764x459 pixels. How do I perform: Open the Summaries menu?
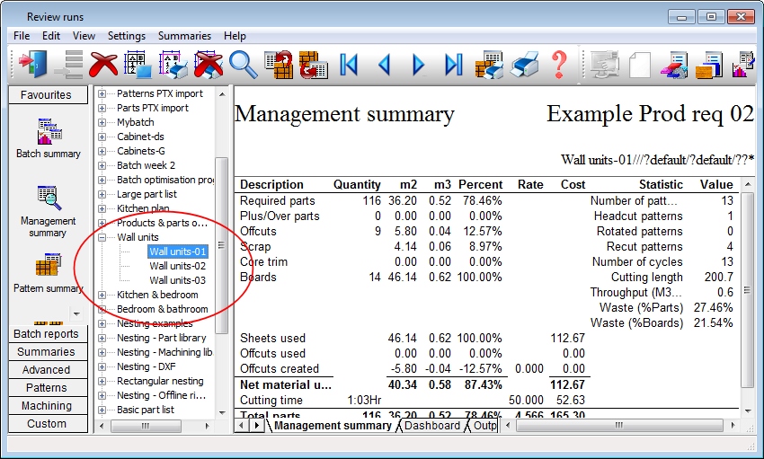[184, 36]
